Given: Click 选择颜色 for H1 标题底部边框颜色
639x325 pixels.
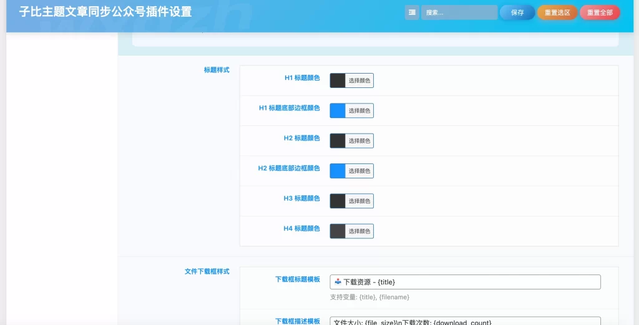Looking at the screenshot, I should pos(359,111).
